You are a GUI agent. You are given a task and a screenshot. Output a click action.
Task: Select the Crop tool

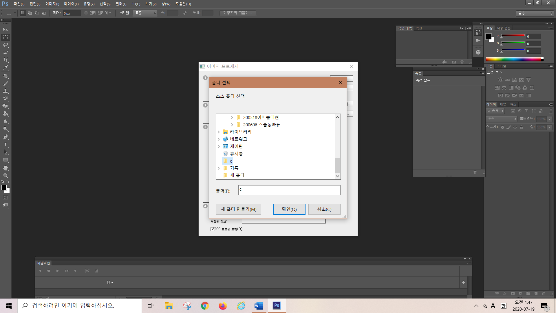[x=6, y=60]
